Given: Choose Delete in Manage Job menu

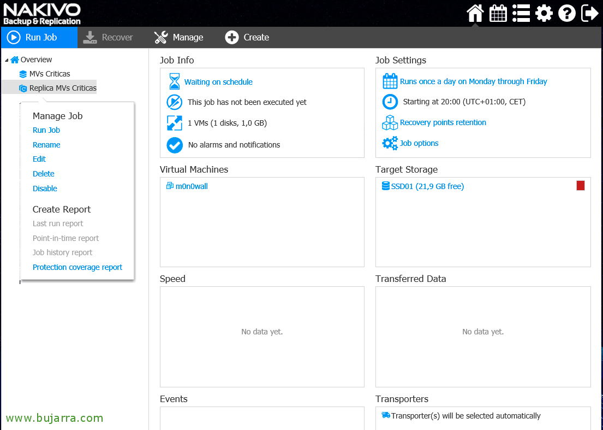Looking at the screenshot, I should (44, 174).
